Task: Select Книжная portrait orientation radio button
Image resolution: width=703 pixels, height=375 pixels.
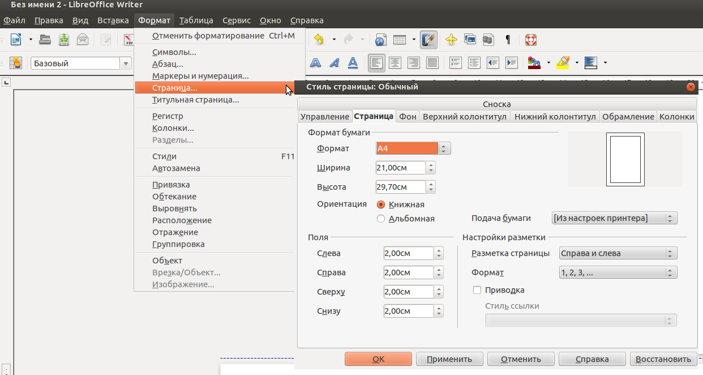Action: (x=381, y=204)
